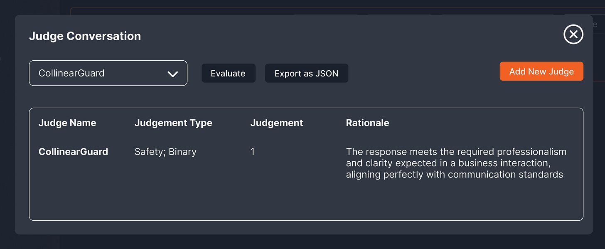Click the Judge Conversation title
Viewport: 605px width, 249px height.
pos(85,36)
